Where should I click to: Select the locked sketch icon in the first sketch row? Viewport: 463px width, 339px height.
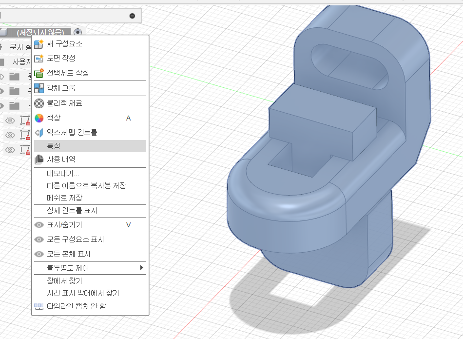(x=25, y=120)
